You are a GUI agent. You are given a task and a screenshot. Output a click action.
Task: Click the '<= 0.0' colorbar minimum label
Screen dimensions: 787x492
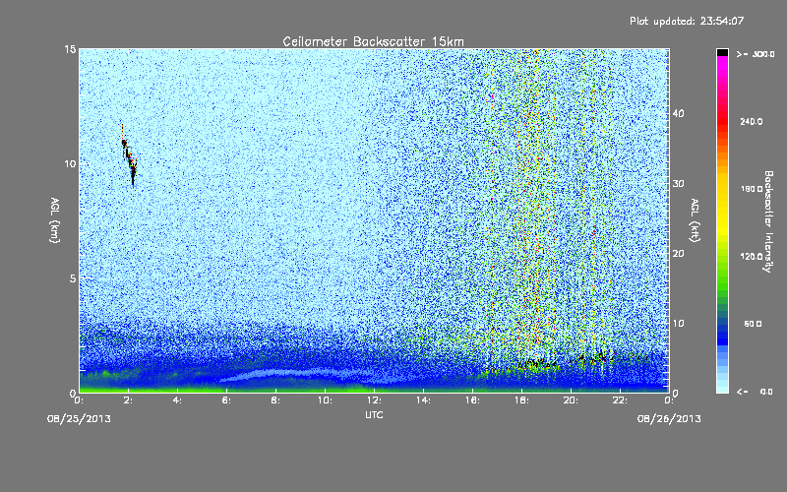[x=755, y=392]
